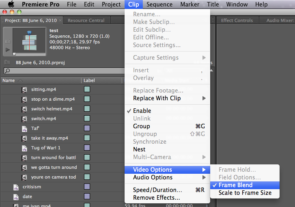
Task: Click the clip icon next to stop on a dime.mp4
Action: (24, 99)
